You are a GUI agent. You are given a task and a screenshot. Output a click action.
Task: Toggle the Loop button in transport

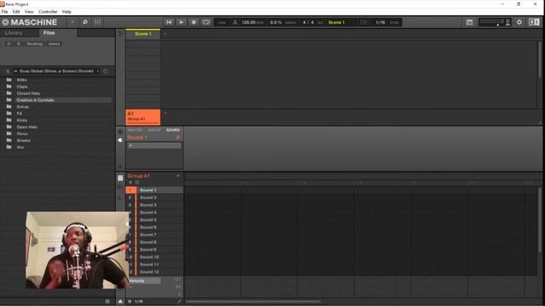(x=206, y=22)
